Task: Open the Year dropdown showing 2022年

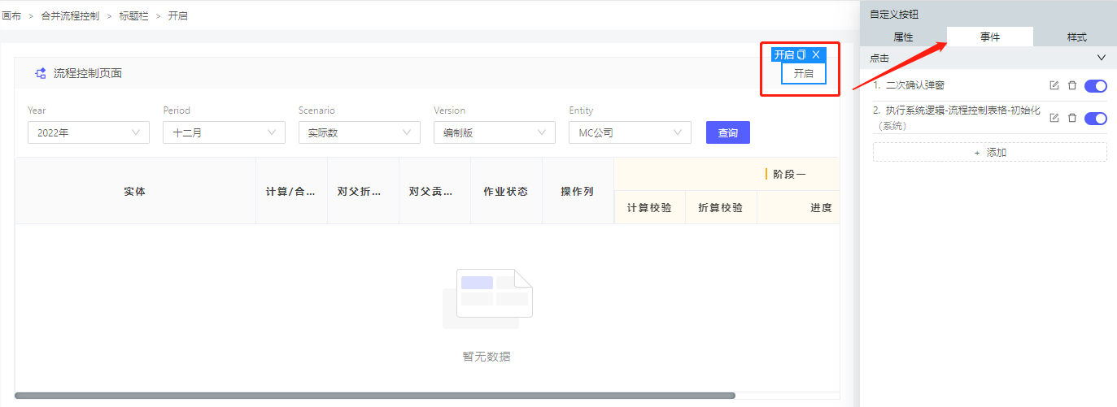Action: (89, 133)
